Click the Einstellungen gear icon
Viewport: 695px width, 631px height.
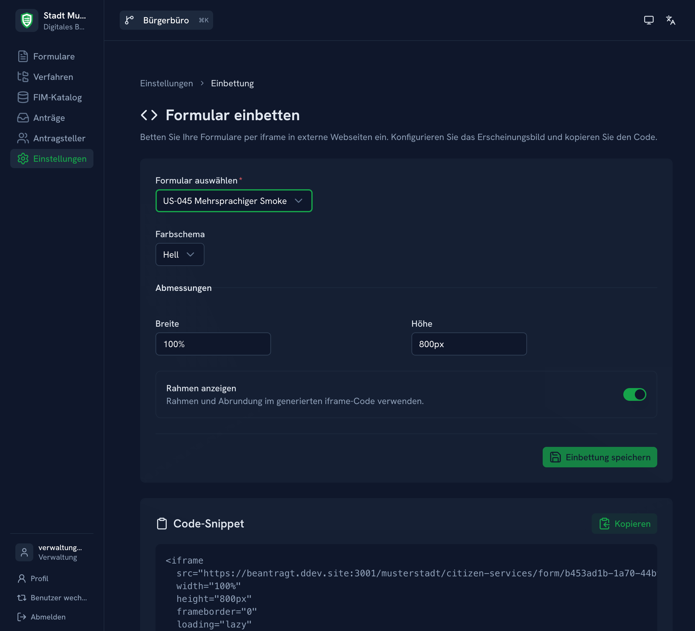point(23,159)
